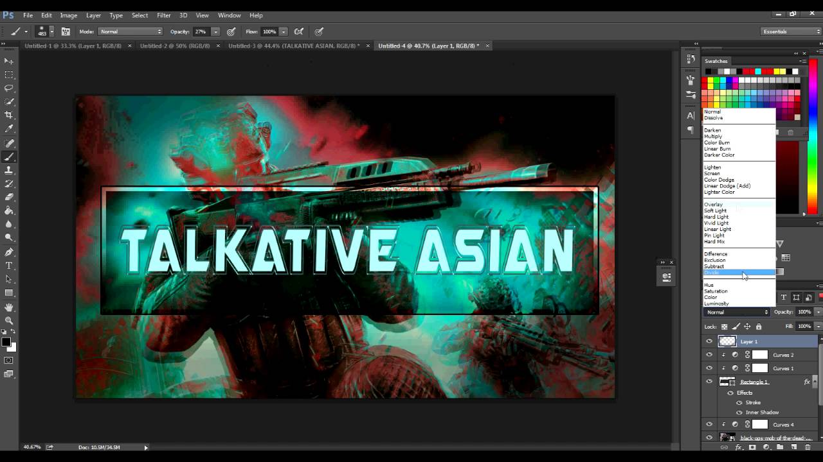
Task: Click the Create New Layer icon
Action: 795,447
